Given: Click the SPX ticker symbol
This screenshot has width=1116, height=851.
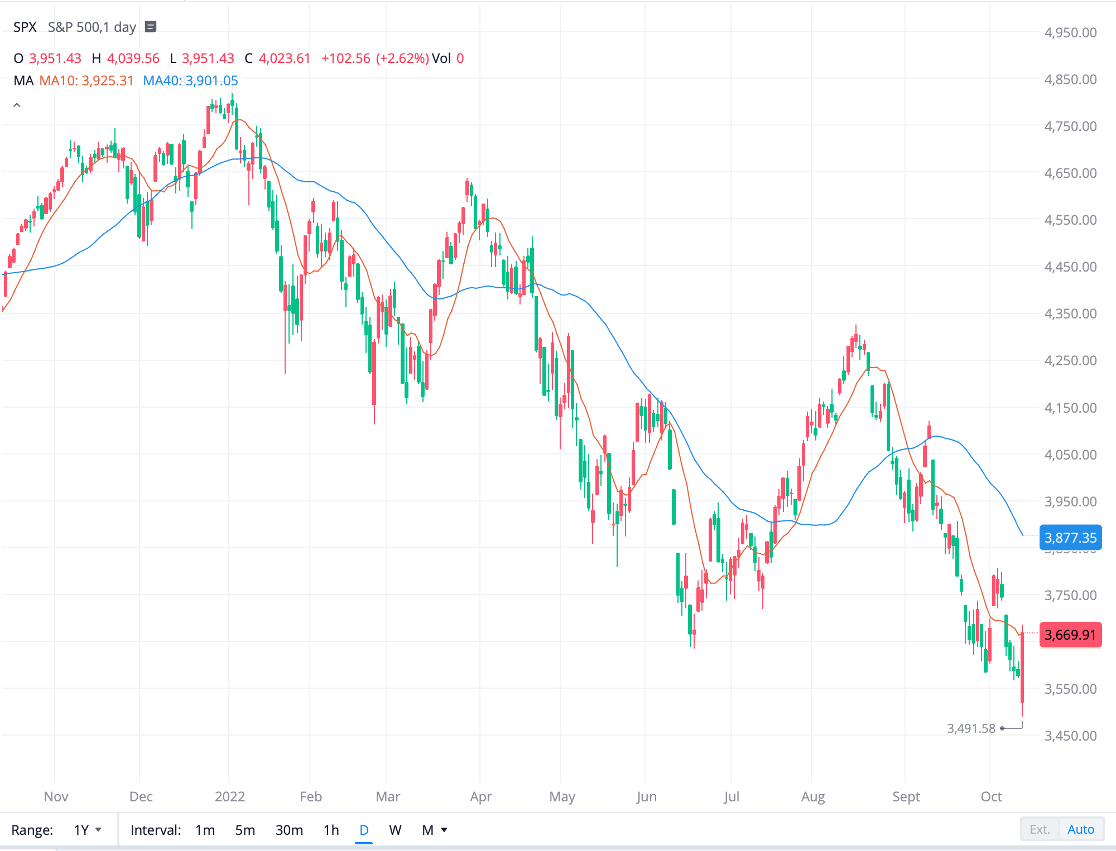Looking at the screenshot, I should [25, 26].
